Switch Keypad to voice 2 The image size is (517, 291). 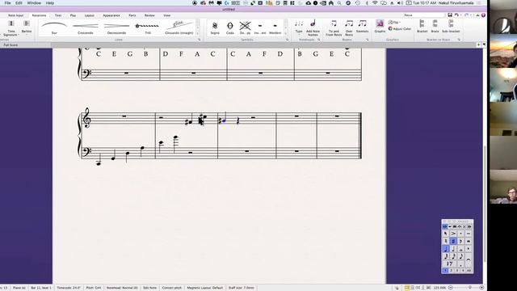click(451, 271)
